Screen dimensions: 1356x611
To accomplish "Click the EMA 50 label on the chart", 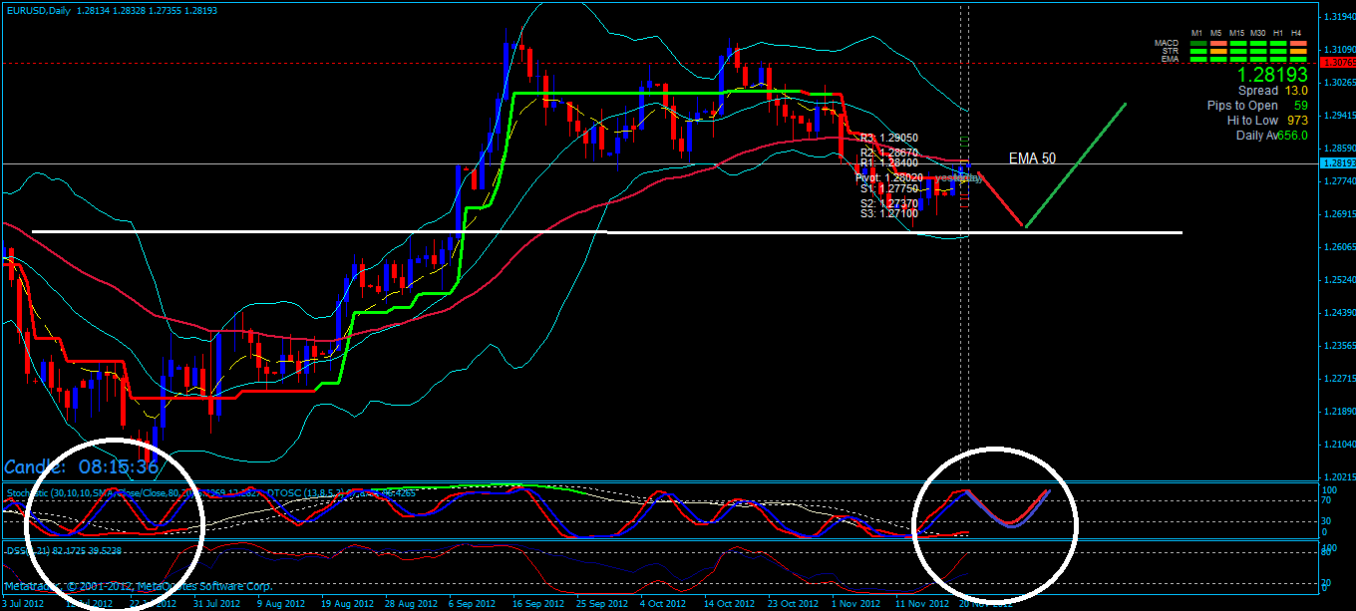I will click(x=1032, y=157).
